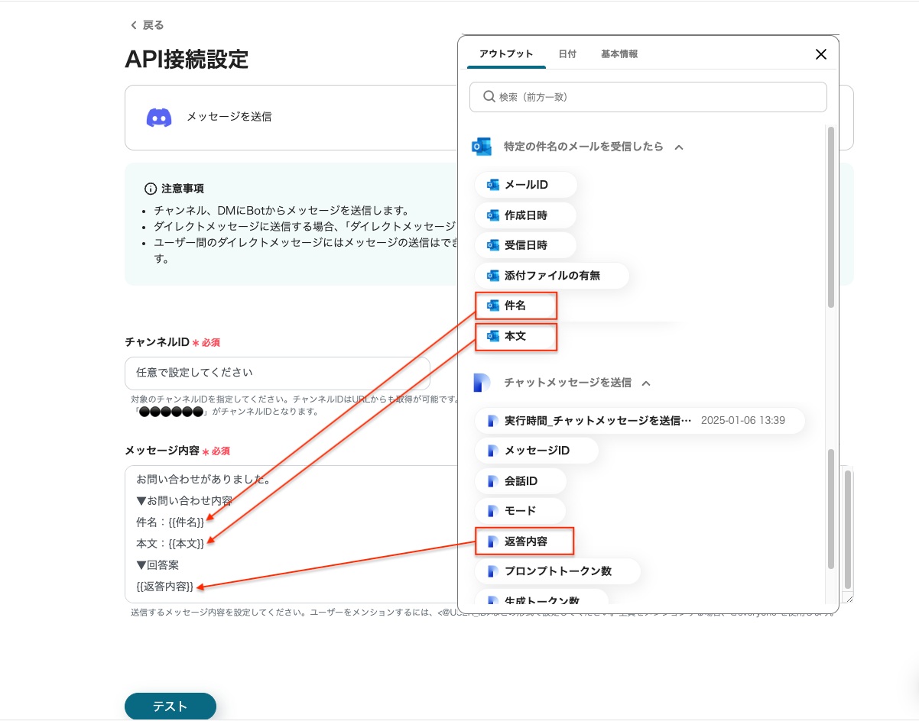Insert the 受信日時 output chip
Screen dimensions: 919x721
525,245
